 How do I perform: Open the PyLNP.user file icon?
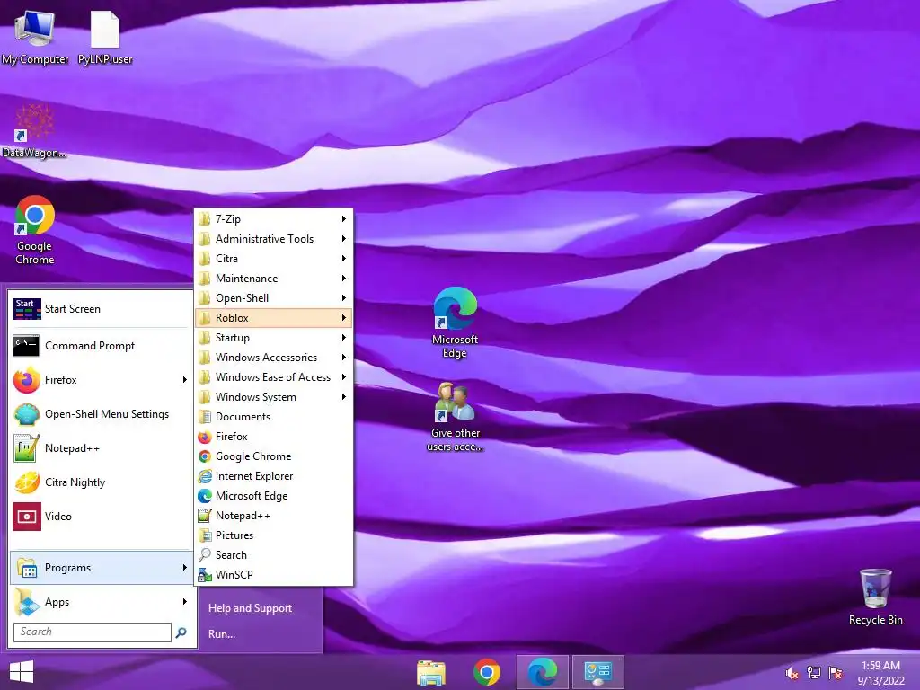click(x=105, y=37)
